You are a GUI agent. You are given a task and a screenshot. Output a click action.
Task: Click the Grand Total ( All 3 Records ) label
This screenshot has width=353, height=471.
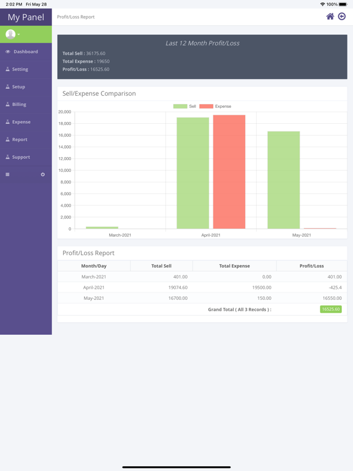(240, 309)
